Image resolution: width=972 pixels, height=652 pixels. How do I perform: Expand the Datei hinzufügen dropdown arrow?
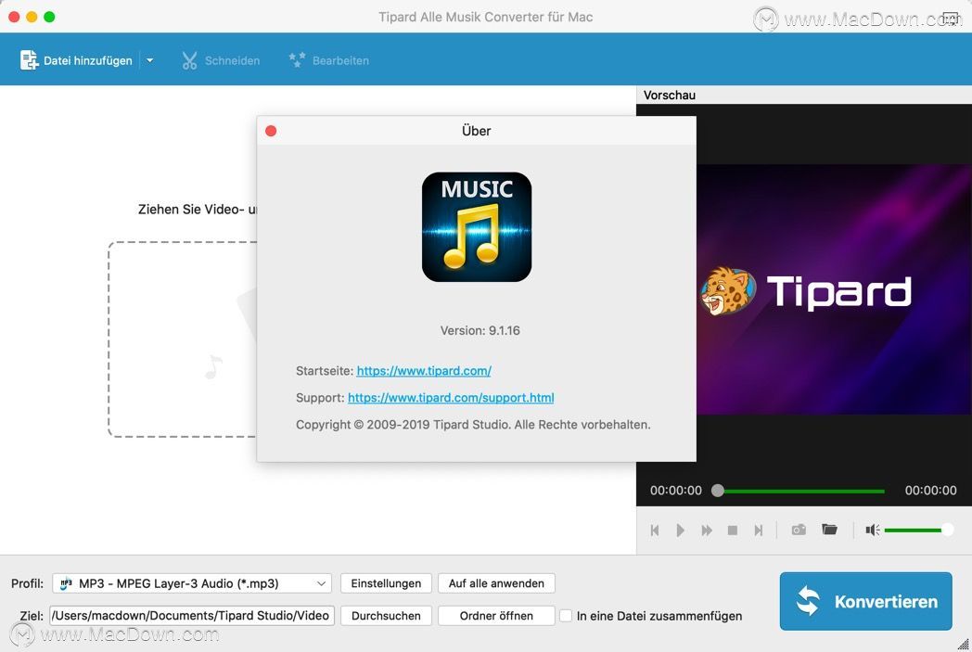point(149,60)
